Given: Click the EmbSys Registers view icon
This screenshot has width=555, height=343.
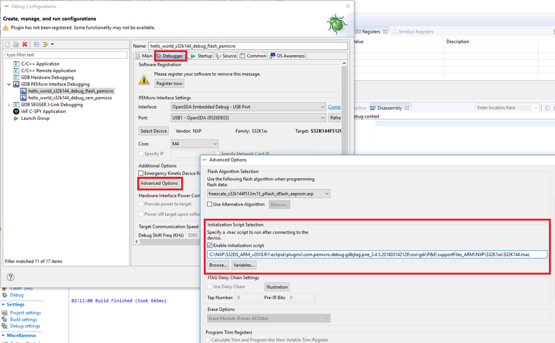Looking at the screenshot, I should (394, 32).
